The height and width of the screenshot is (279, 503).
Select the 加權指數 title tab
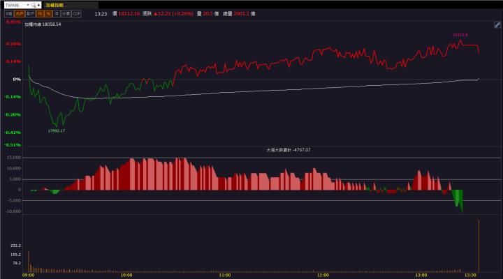[x=54, y=4]
